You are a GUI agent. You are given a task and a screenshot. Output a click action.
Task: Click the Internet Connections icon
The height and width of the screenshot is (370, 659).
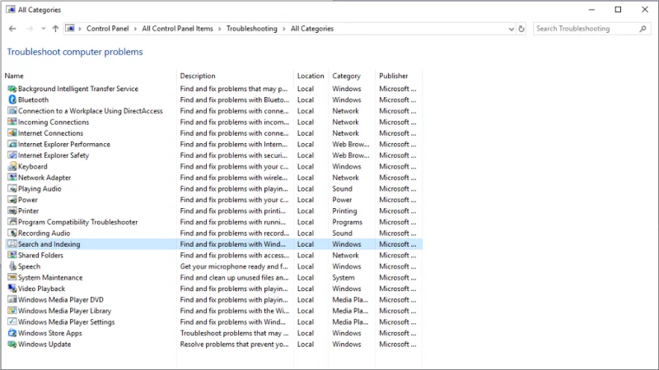pyautogui.click(x=12, y=133)
